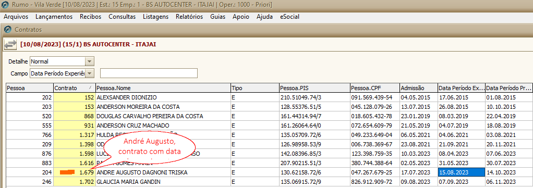Screen dimensions: 533x188
Task: Open the Detalhe dropdown
Action: (89, 62)
